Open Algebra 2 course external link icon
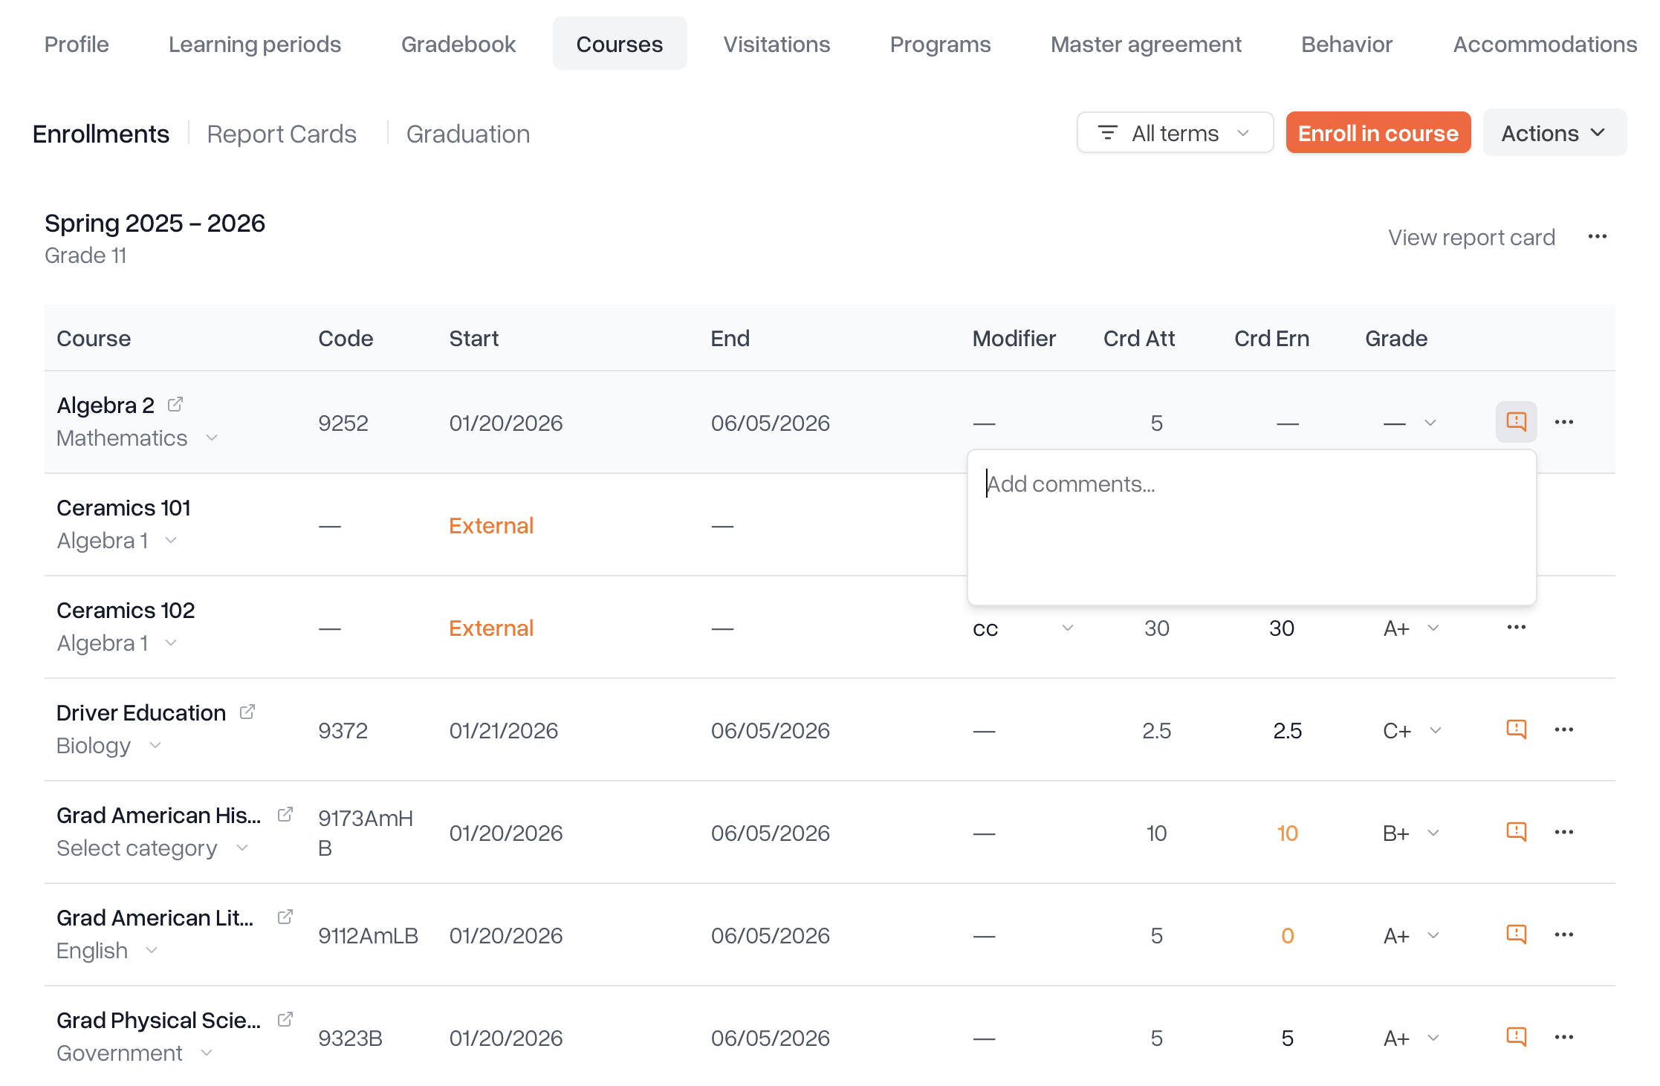 pos(175,404)
